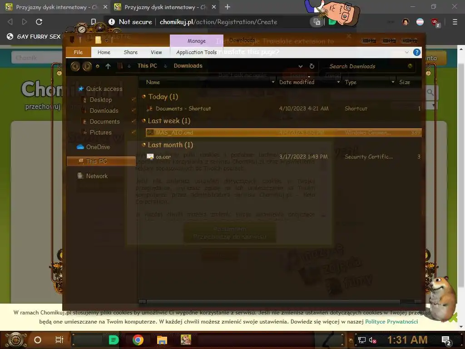
Task: Open the Share ribbon tab
Action: (130, 52)
